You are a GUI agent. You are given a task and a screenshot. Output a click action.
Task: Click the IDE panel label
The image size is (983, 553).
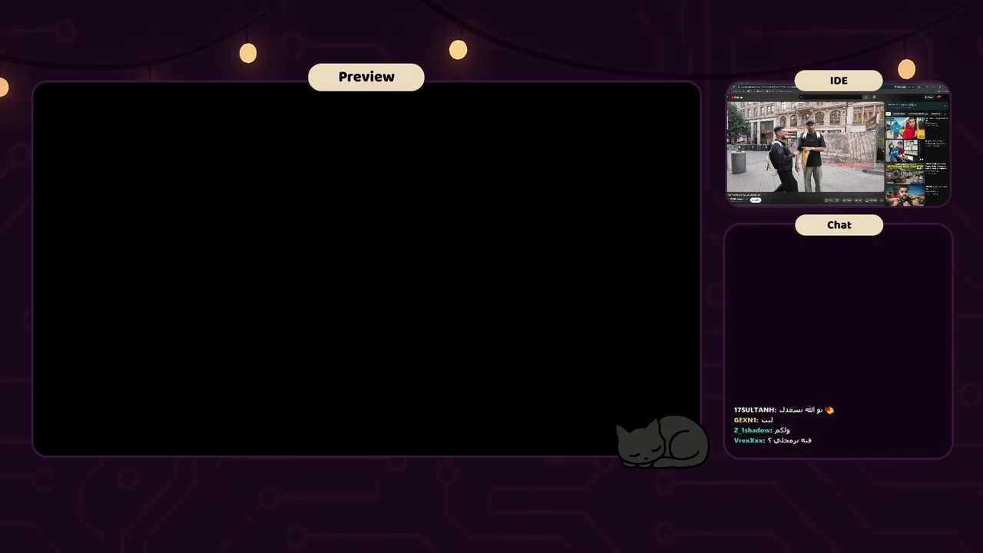tap(839, 81)
